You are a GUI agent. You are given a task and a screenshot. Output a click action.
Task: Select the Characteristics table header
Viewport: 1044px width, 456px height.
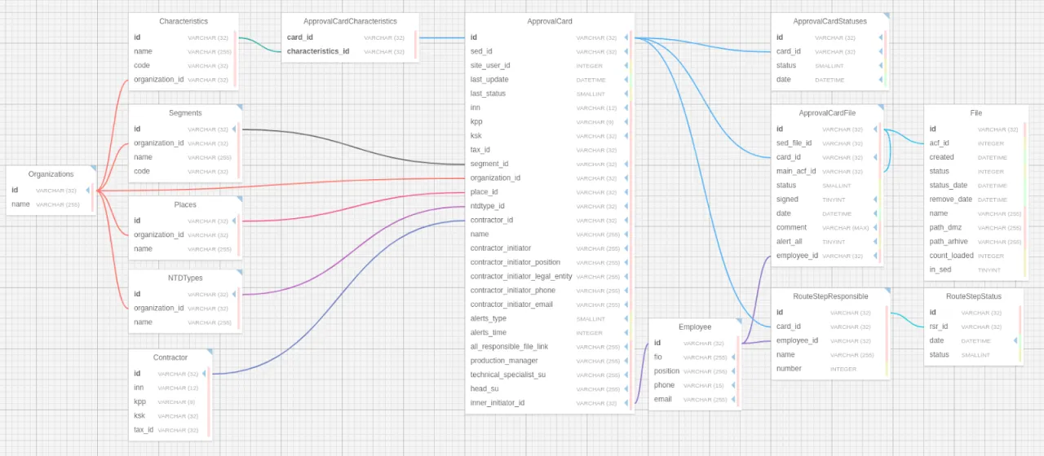(184, 21)
